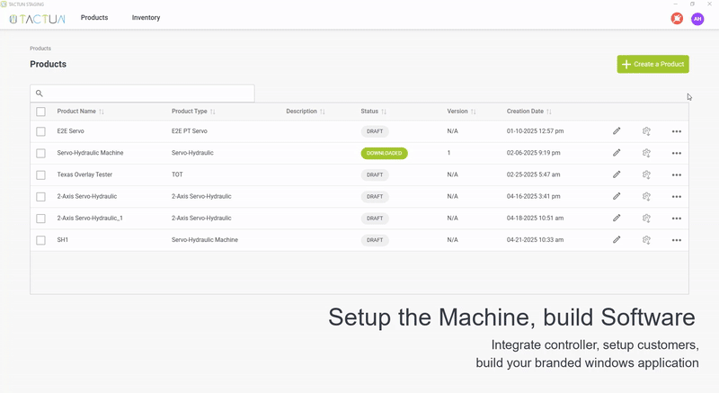Click the pencil edit icon for E2E Servo
Screen dimensions: 719x393
617,131
